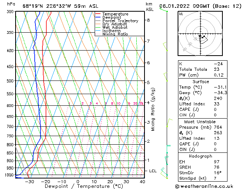Click the Dry Adiabat legend label

pyautogui.click(x=115, y=24)
